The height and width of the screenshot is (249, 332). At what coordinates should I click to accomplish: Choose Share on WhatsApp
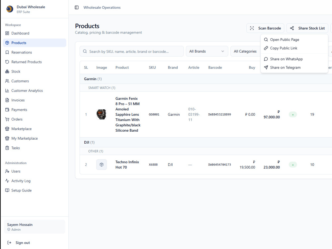[x=294, y=59]
